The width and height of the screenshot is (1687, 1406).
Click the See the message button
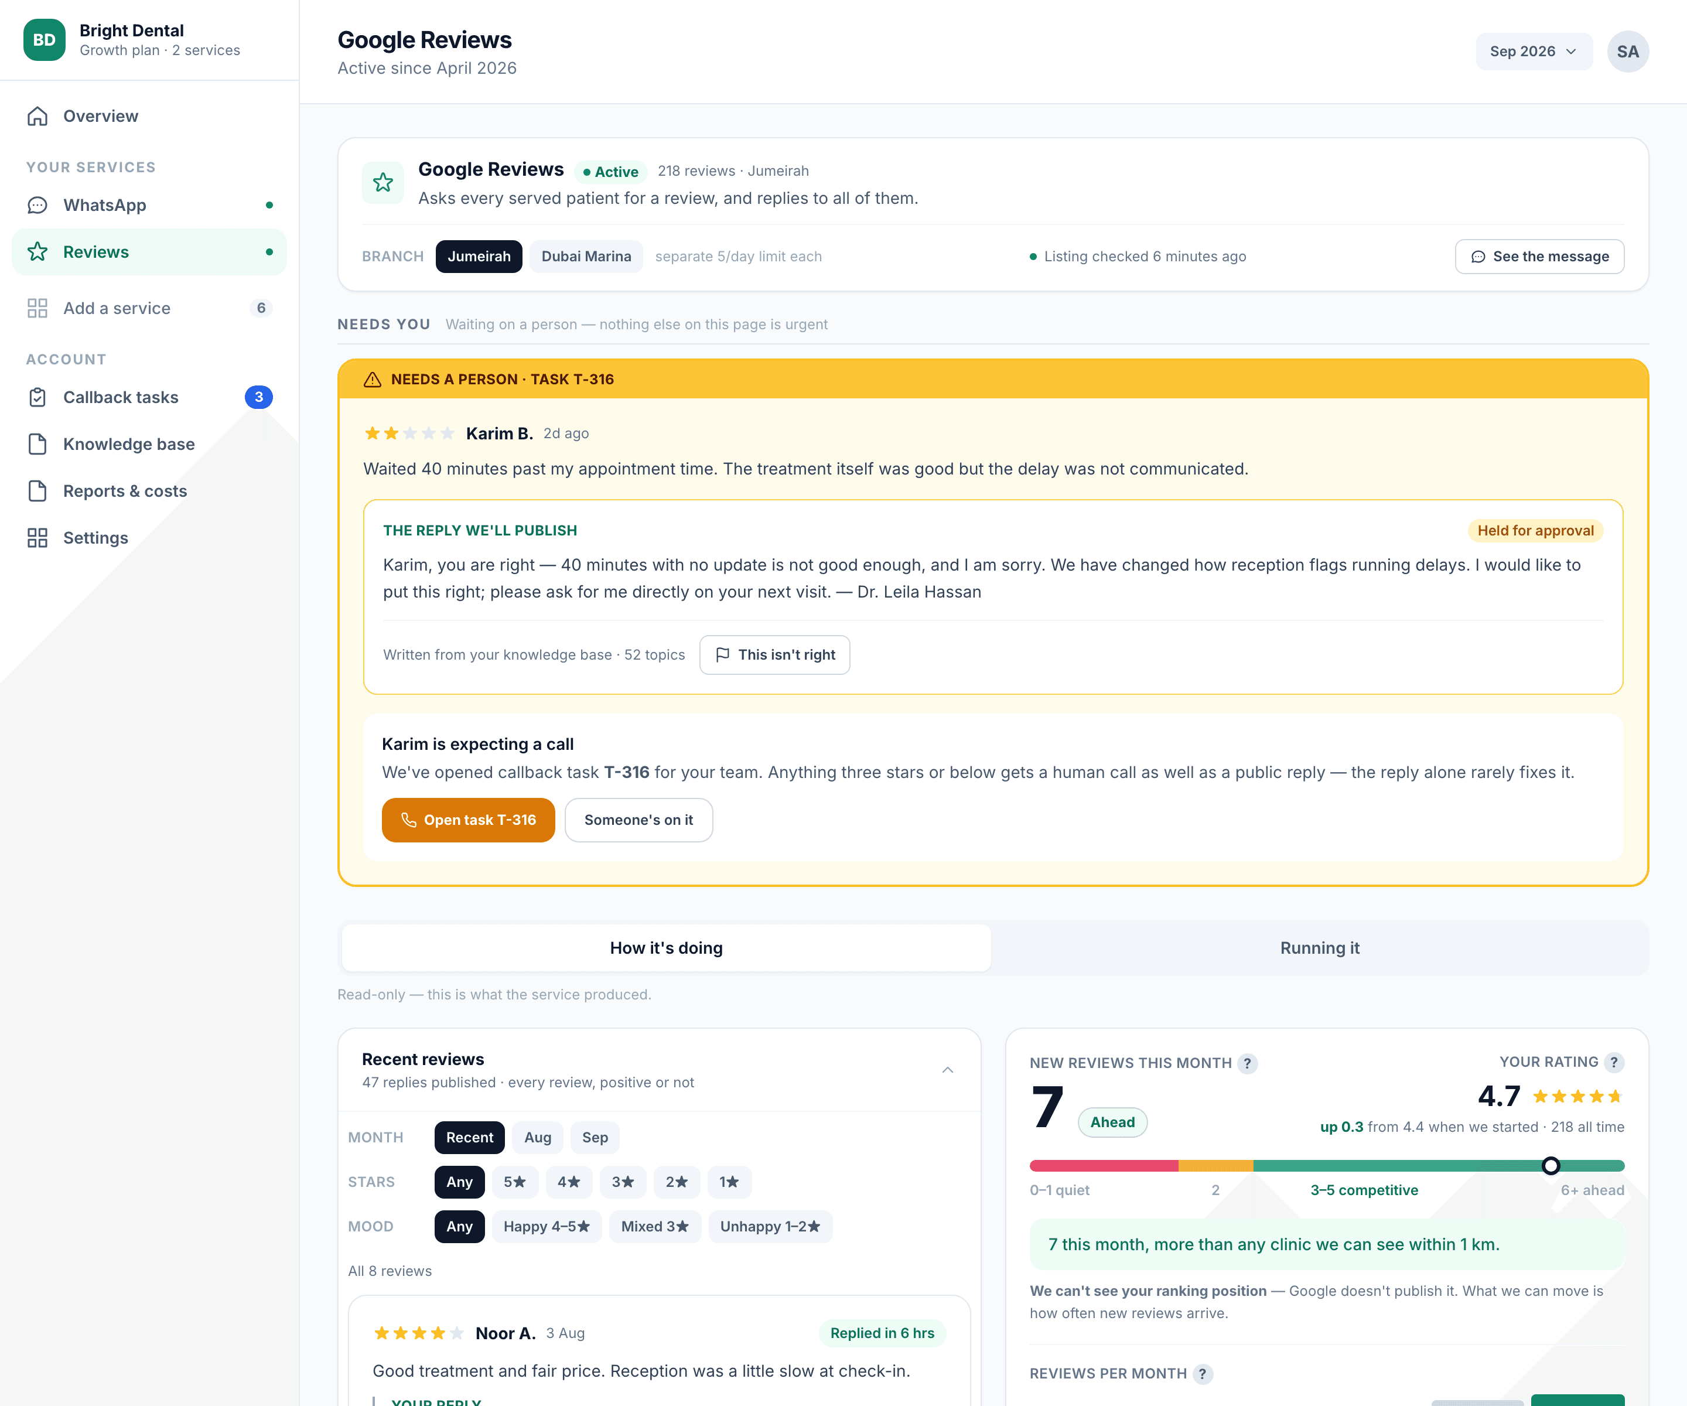pos(1539,257)
